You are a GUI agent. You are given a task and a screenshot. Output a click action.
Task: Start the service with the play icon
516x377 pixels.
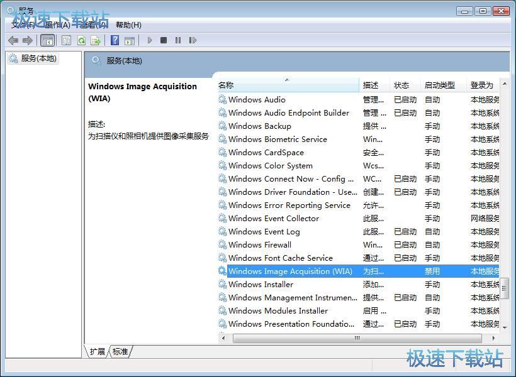tap(150, 40)
